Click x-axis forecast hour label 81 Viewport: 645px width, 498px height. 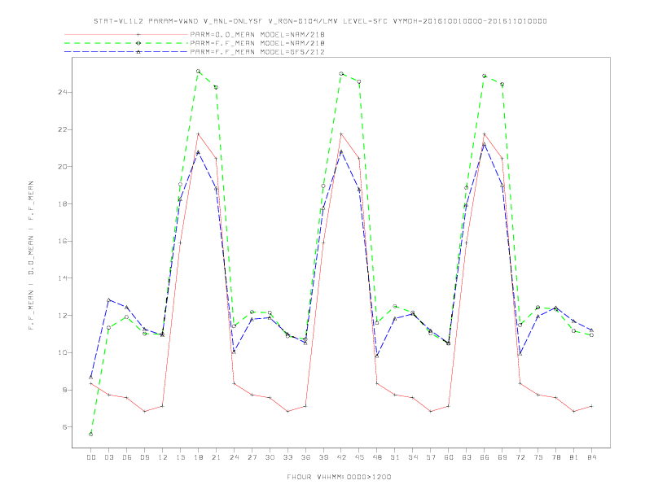click(x=574, y=457)
